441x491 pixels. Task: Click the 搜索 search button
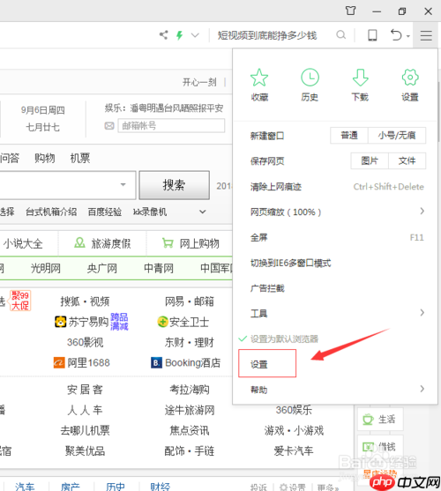point(174,185)
